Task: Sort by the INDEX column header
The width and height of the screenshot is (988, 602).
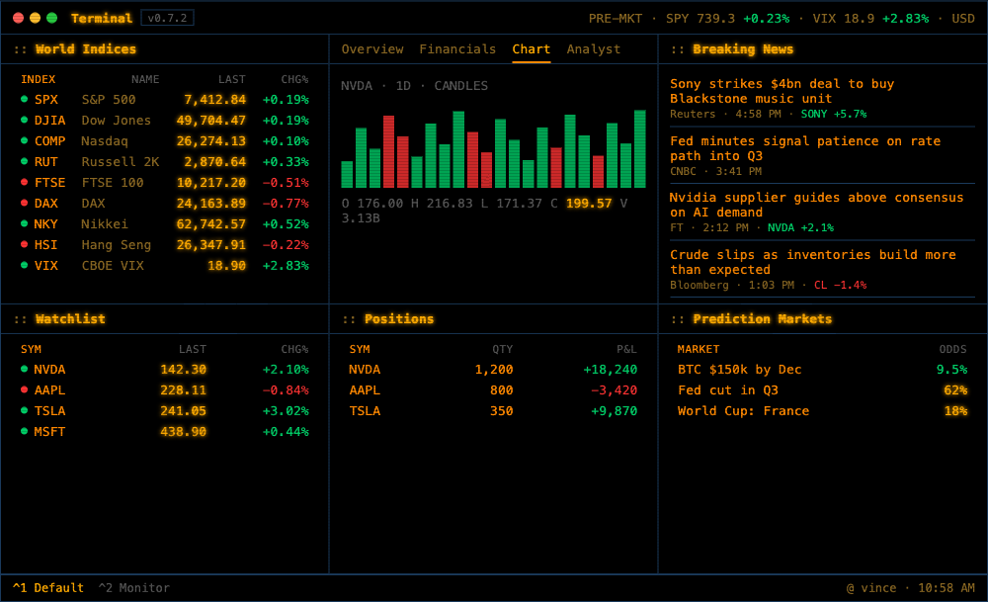Action: click(x=38, y=79)
